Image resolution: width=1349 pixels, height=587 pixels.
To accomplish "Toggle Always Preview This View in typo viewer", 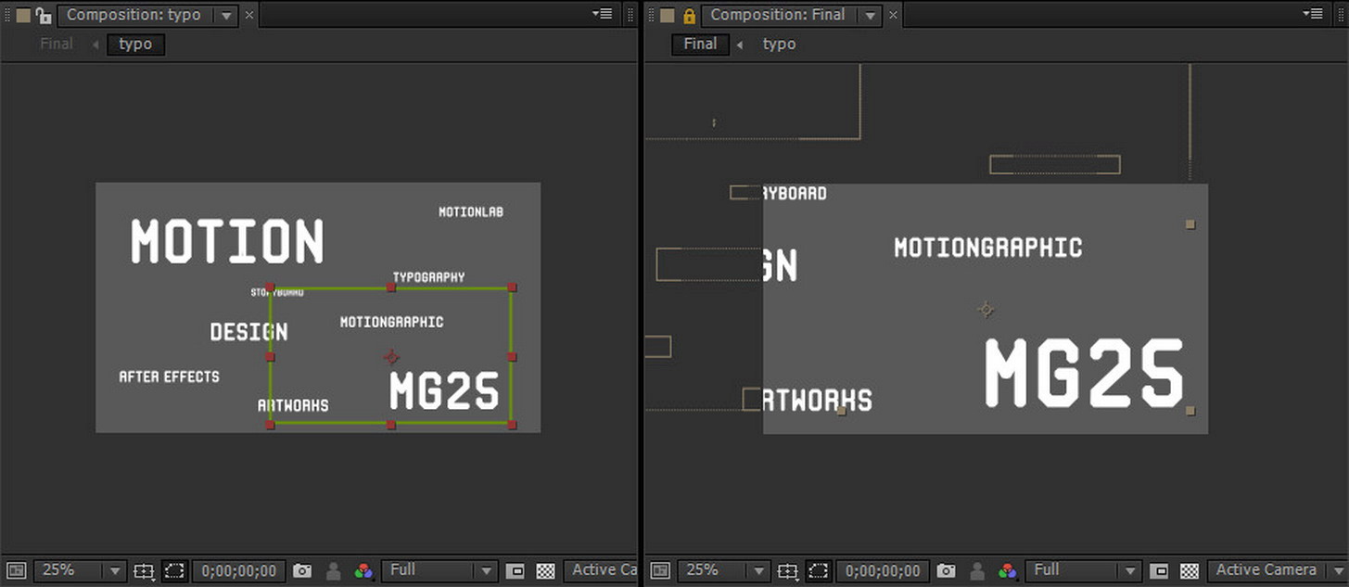I will pyautogui.click(x=17, y=570).
